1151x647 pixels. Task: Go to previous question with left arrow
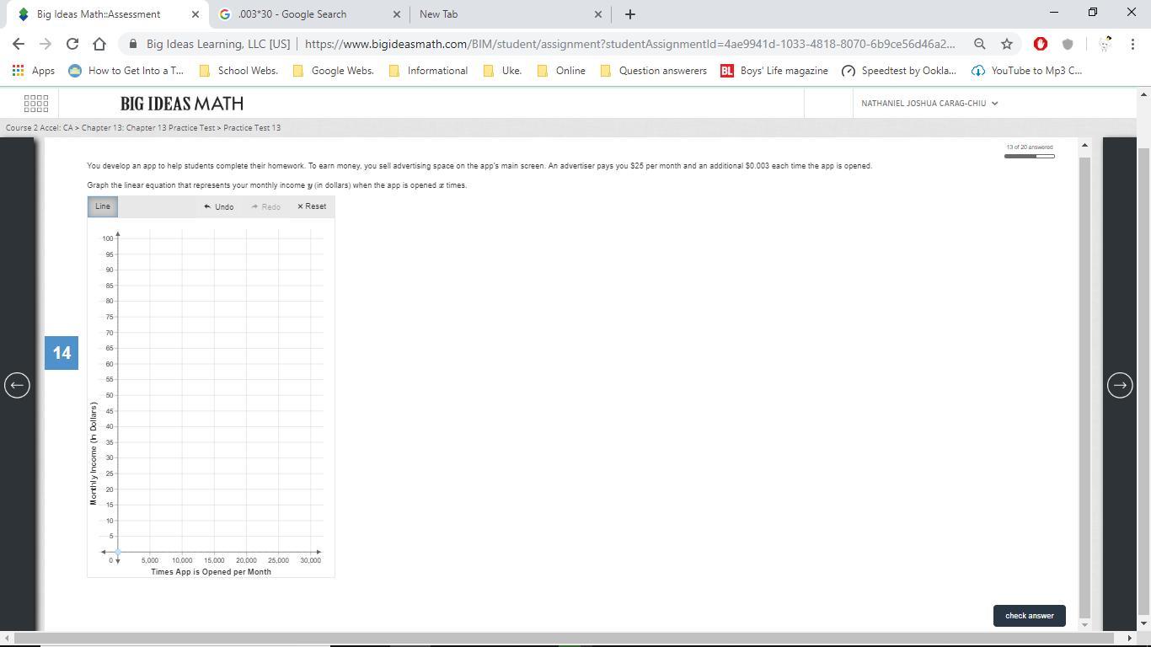(x=17, y=385)
